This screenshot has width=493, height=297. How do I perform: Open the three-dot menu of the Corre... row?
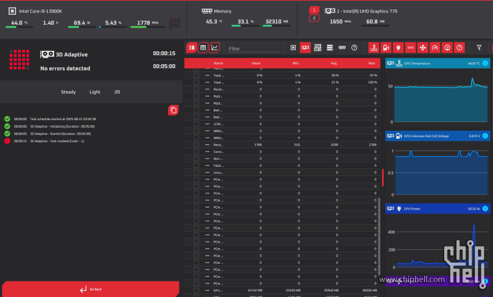[x=207, y=152]
